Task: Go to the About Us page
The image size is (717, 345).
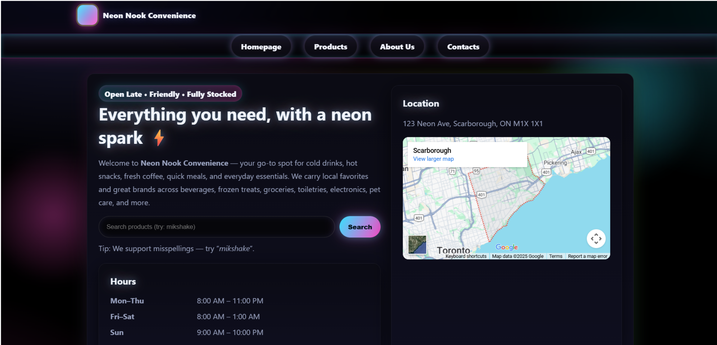Action: point(397,47)
